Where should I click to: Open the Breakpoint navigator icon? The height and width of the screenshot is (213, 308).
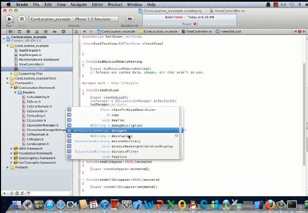pos(54,32)
